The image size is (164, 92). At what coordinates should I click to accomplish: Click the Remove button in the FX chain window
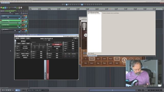tap(92, 53)
